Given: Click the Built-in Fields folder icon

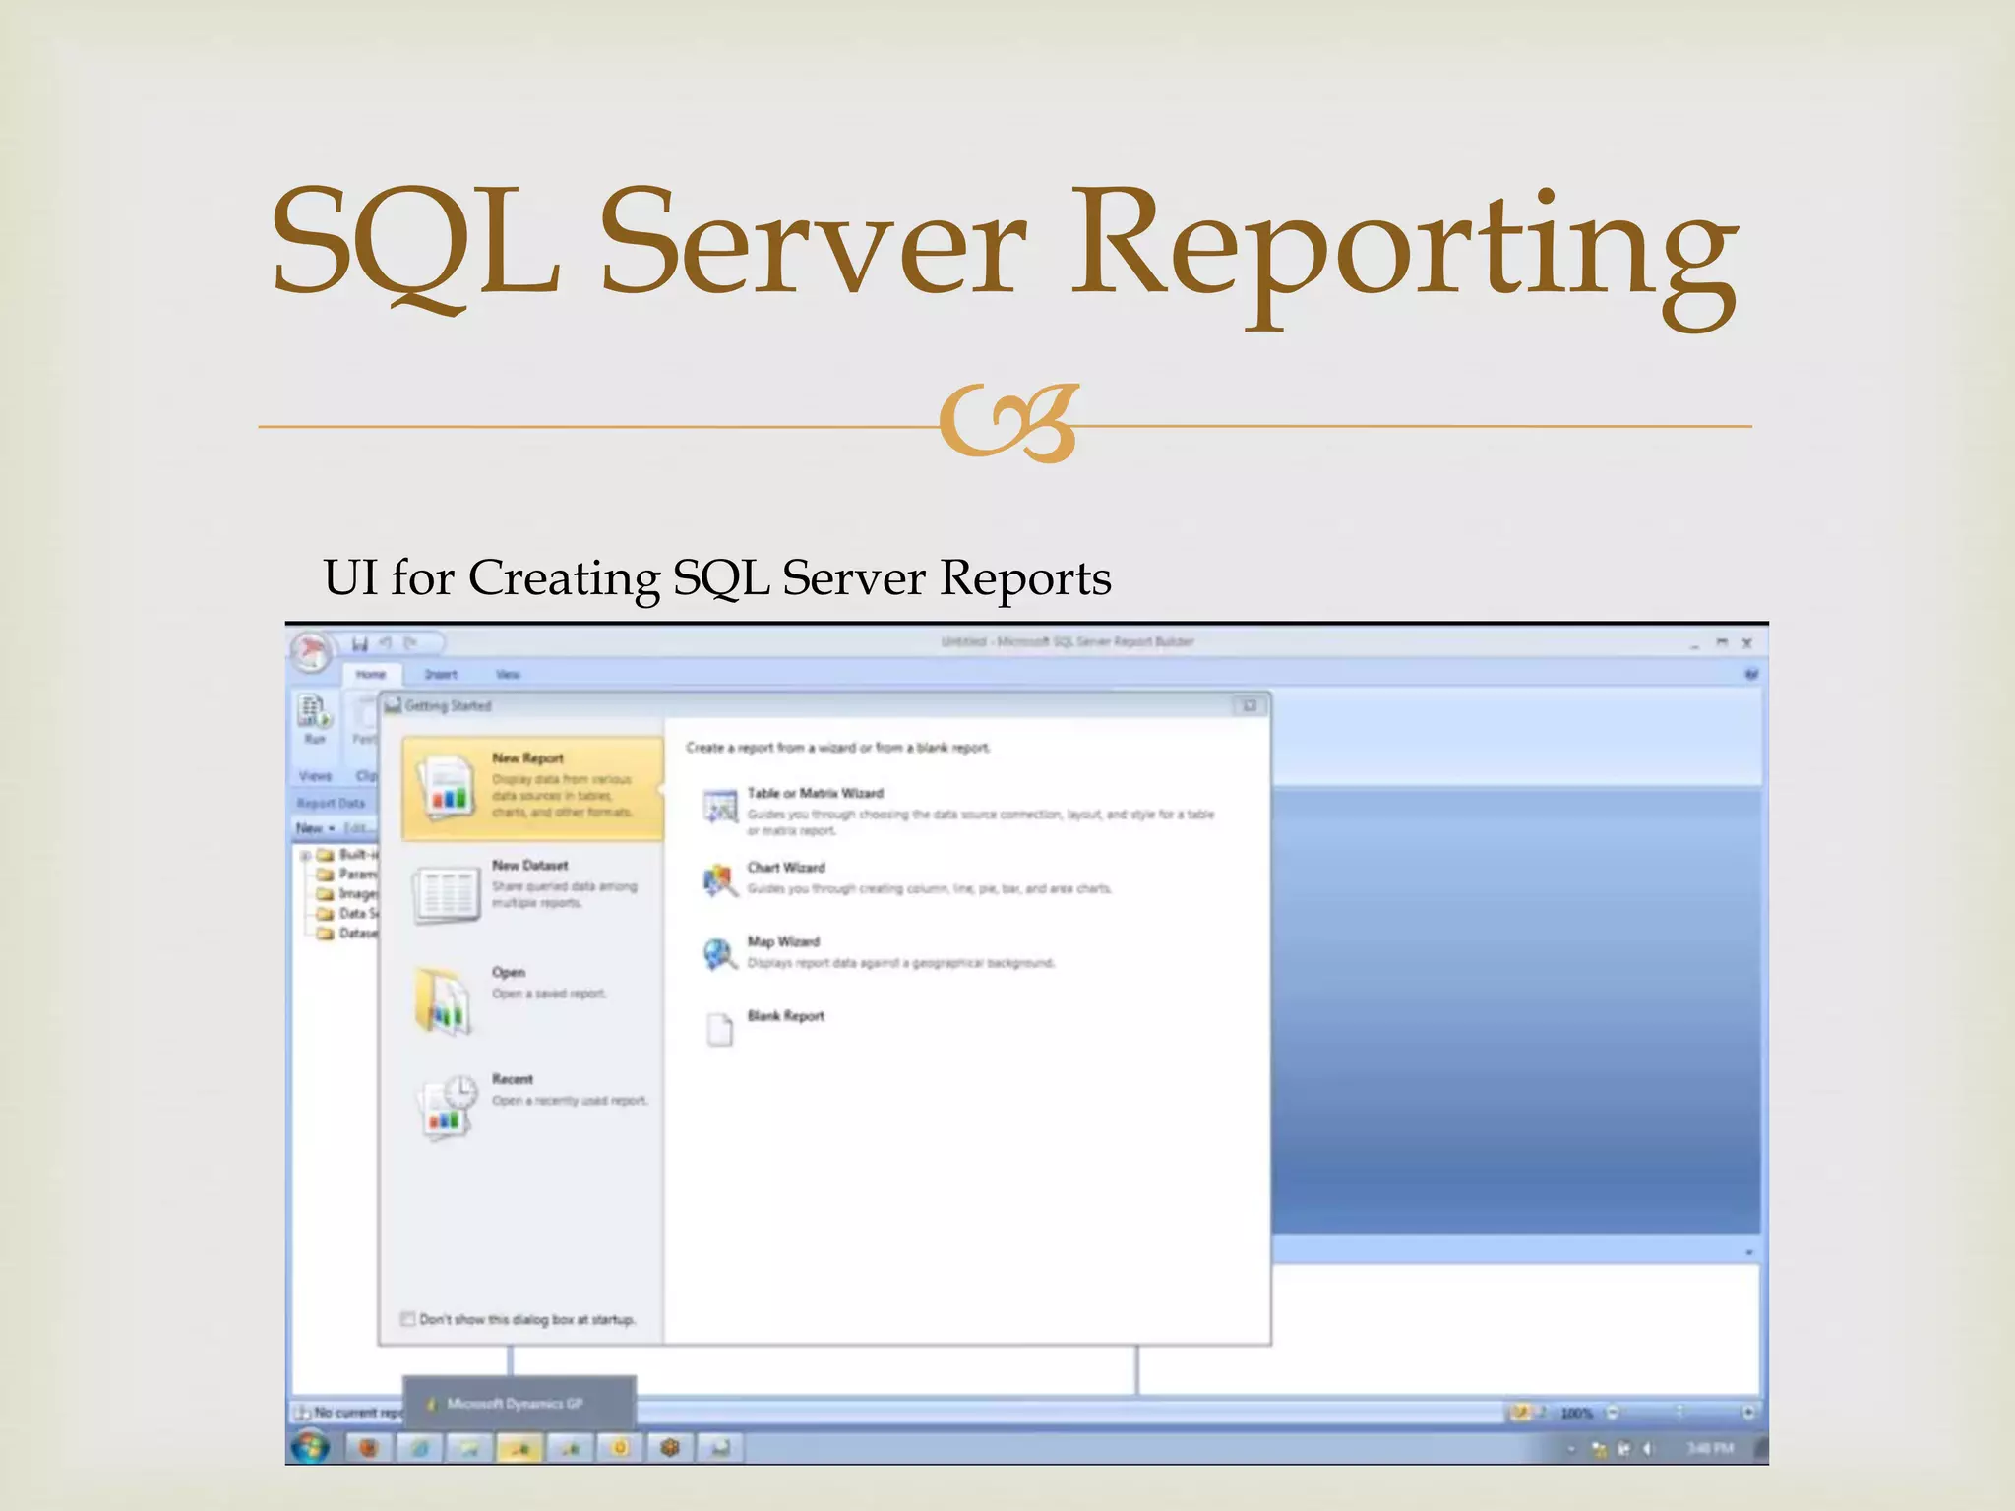Looking at the screenshot, I should point(325,855).
